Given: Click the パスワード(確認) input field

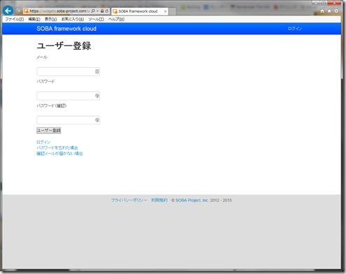Looking at the screenshot, I should (x=68, y=120).
